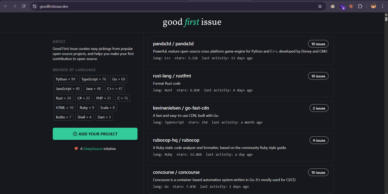The width and height of the screenshot is (388, 194).
Task: Filter by C++ × 47
Action: pyautogui.click(x=115, y=89)
